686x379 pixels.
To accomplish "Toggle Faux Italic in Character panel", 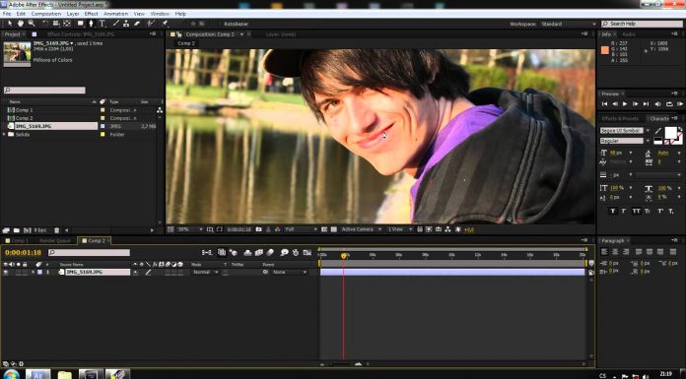I will pos(624,211).
